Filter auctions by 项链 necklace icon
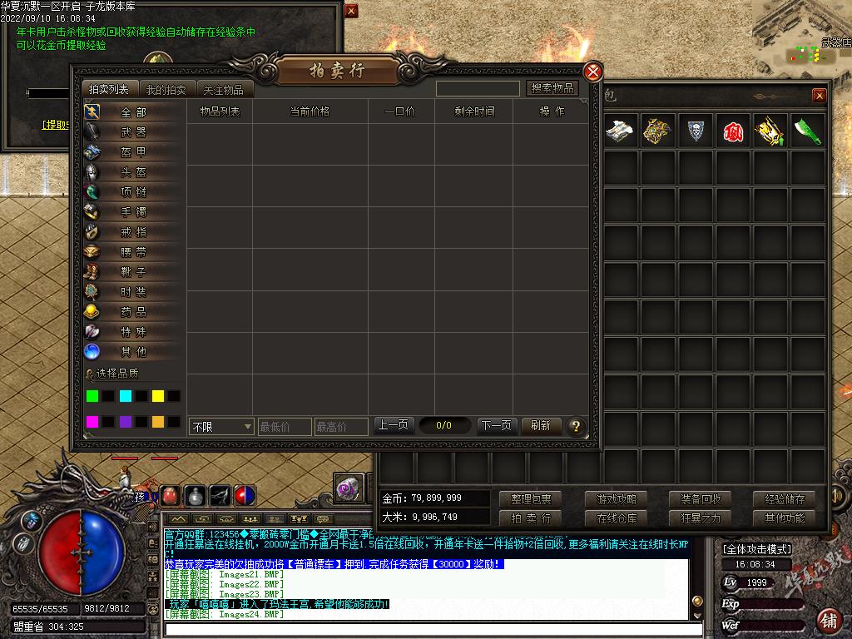This screenshot has width=852, height=639. pos(92,192)
